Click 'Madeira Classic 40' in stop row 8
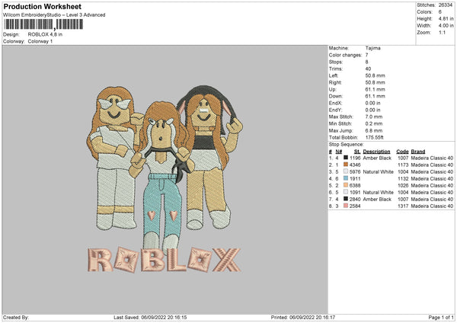 pyautogui.click(x=432, y=206)
